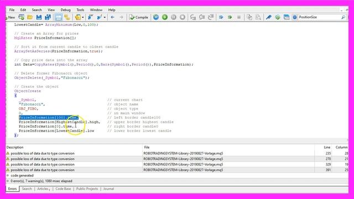Open the dropdown arrow beside the styler icon
Viewport: 354px width, 199px height.
(x=83, y=17)
